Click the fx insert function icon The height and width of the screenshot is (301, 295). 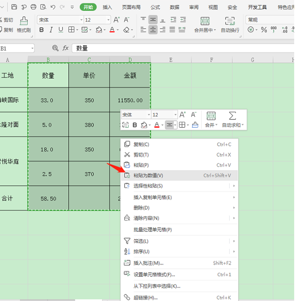pos(66,48)
